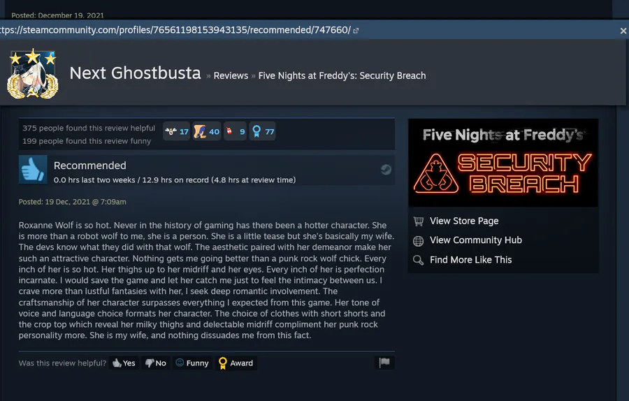Vote No on review helpfulness

[156, 363]
